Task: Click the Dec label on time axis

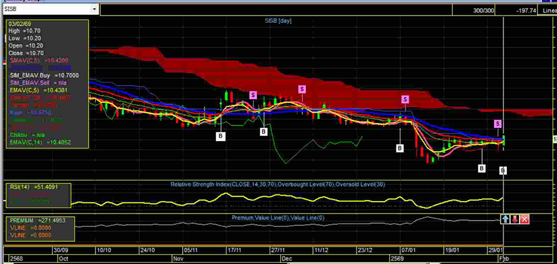Action: pyautogui.click(x=285, y=259)
